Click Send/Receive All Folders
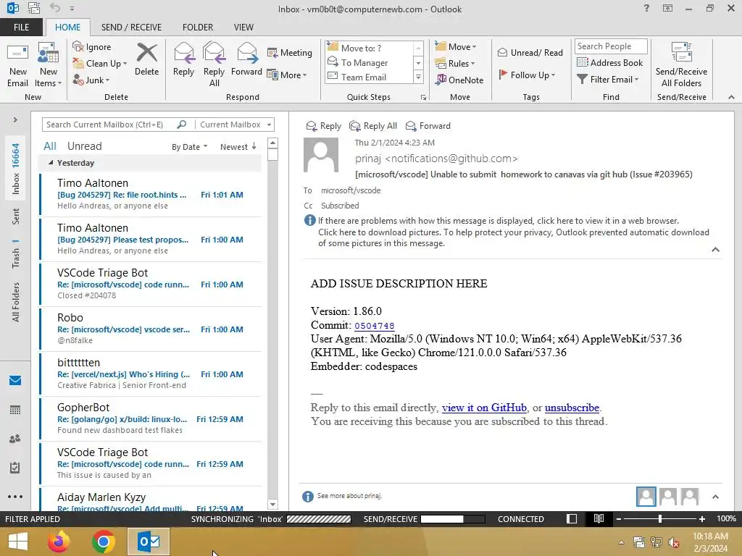 pos(681,65)
